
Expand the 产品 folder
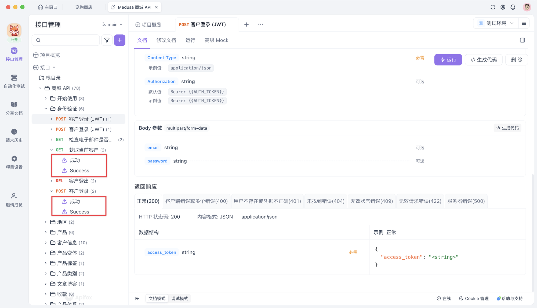46,232
